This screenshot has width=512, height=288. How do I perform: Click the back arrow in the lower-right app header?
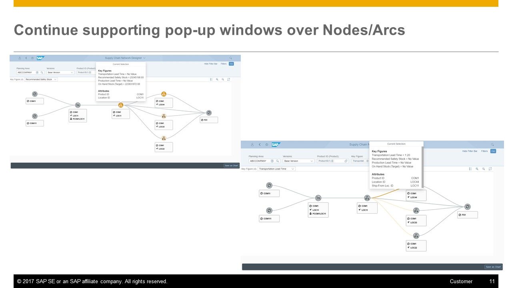260,145
